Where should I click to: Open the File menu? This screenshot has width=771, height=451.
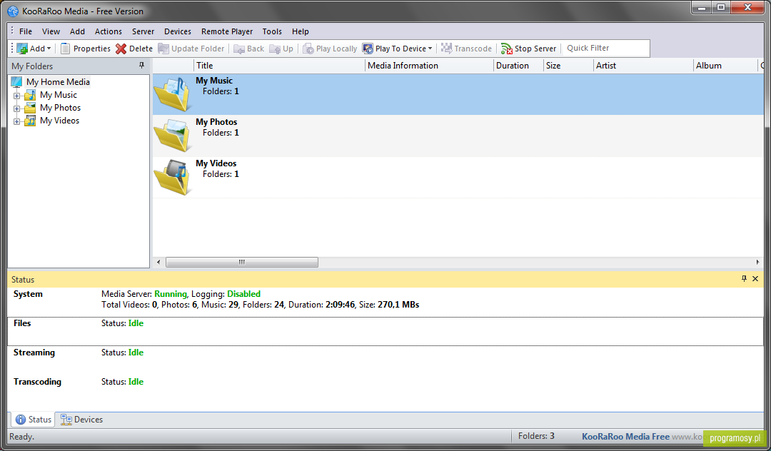[x=26, y=31]
